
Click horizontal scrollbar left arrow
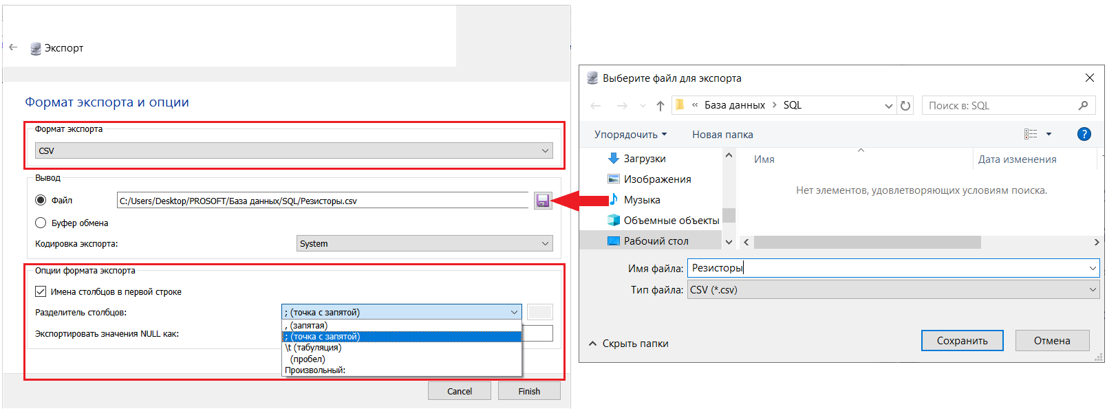pos(746,242)
